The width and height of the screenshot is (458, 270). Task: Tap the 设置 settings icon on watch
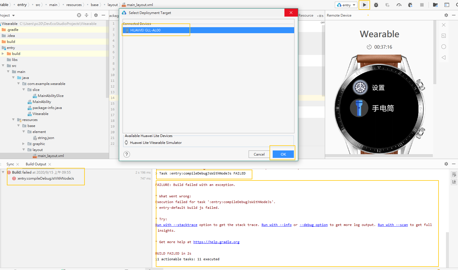pos(360,87)
